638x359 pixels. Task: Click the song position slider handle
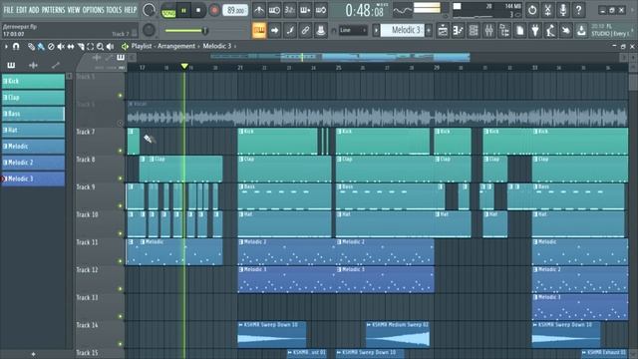(x=205, y=30)
